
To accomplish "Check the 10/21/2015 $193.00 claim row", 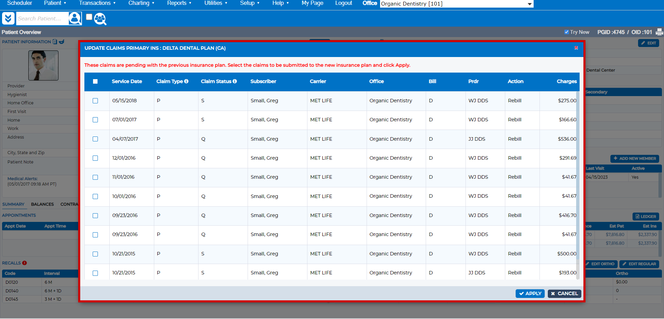I will [x=95, y=273].
